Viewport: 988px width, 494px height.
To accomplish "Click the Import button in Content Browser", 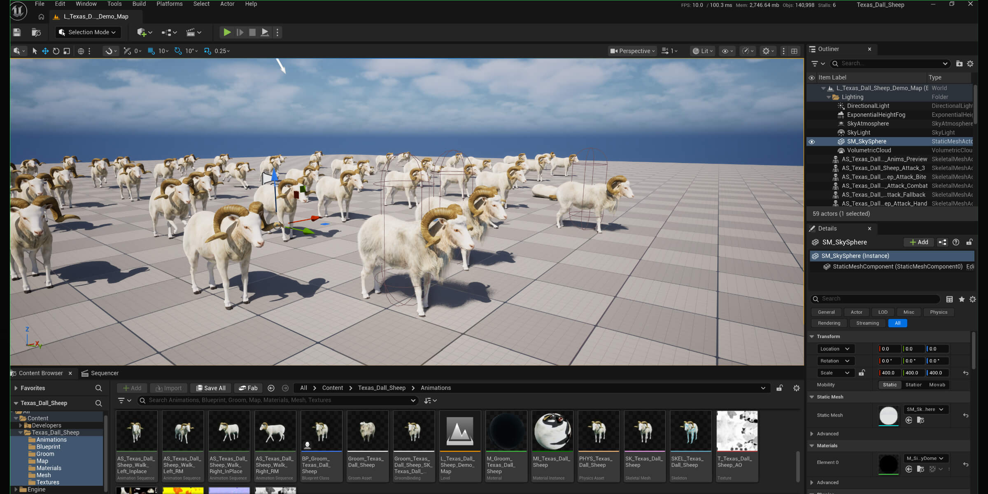I will click(168, 388).
